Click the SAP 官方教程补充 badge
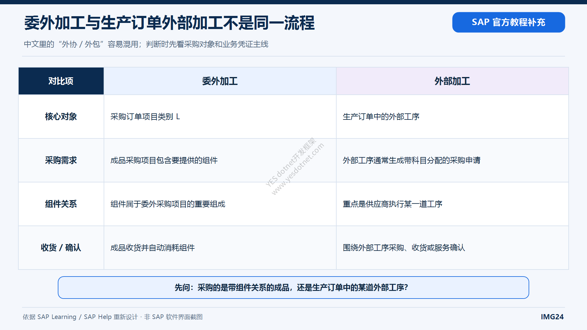Image resolution: width=587 pixels, height=330 pixels. tap(508, 22)
